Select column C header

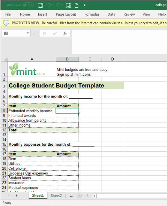click(x=90, y=59)
